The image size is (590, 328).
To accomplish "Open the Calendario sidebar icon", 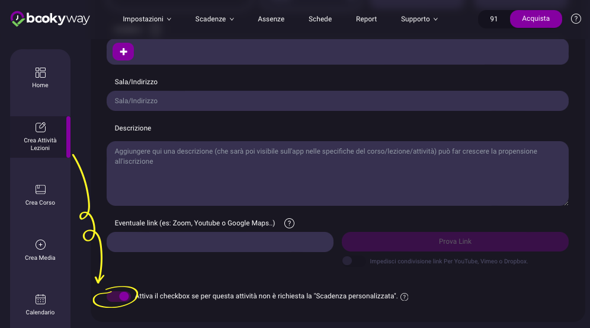I will 40,300.
